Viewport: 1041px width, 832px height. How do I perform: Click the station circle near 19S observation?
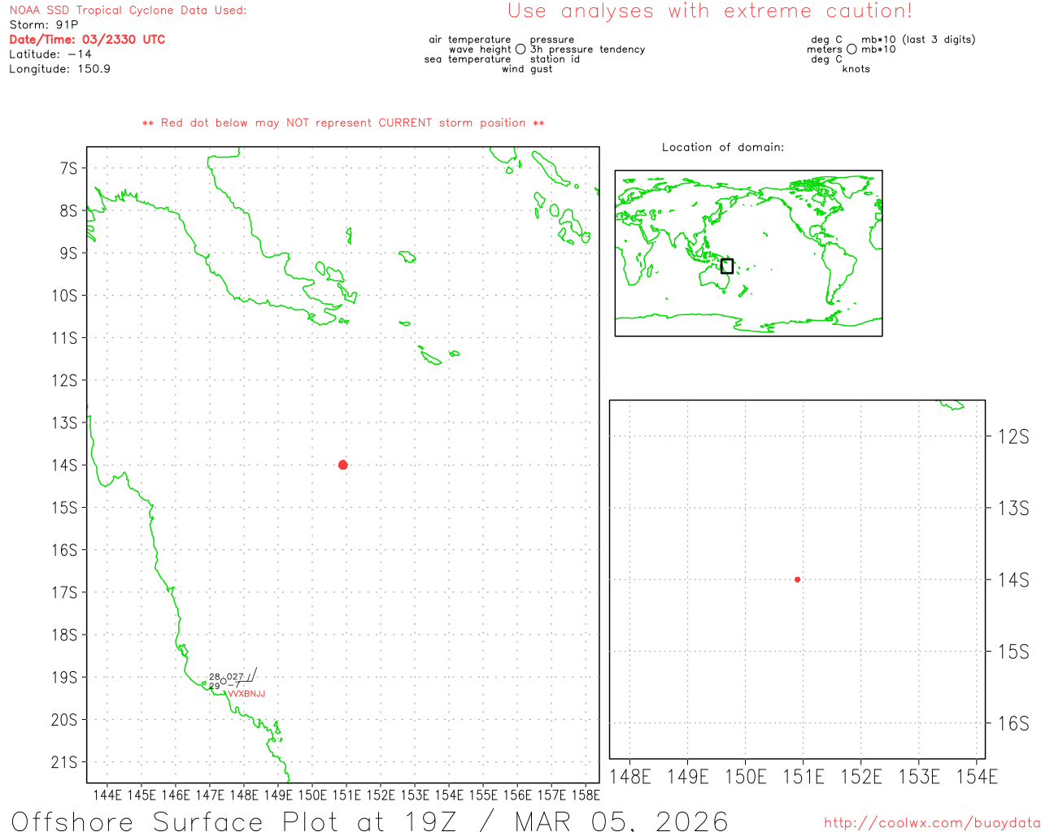click(224, 681)
